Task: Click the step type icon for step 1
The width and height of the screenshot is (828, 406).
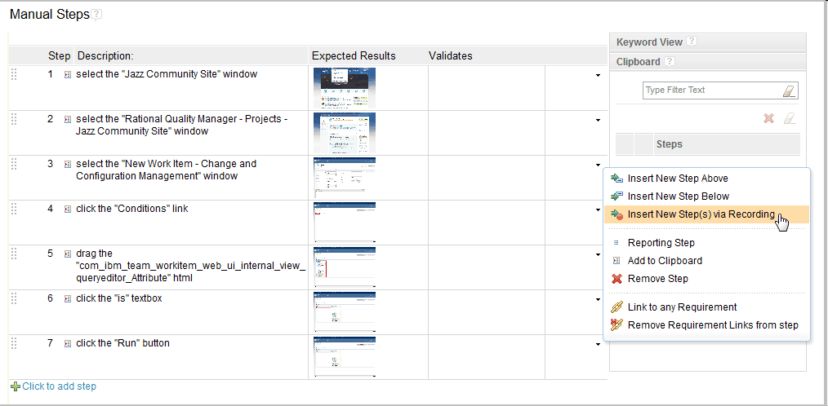Action: [x=68, y=75]
